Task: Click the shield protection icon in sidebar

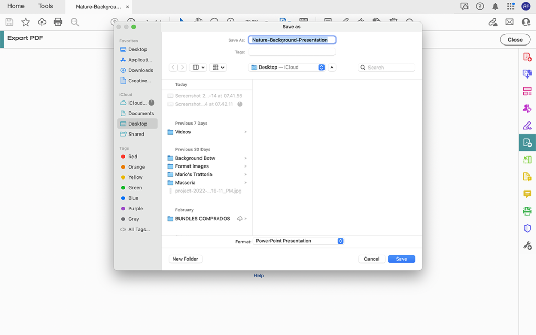Action: tap(528, 228)
